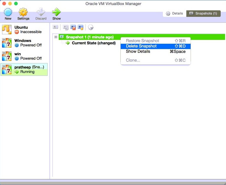Screen dimensions: 226x185
Task: Click the Snapshot 1 row camera icon
Action: (x=62, y=37)
